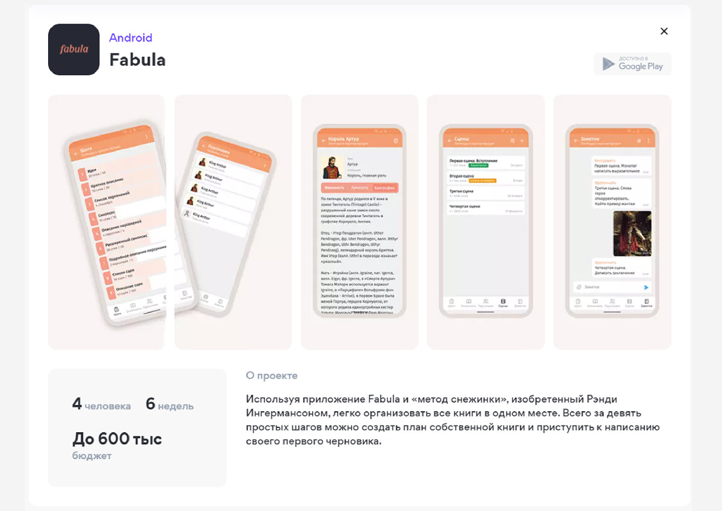This screenshot has height=511, width=722.
Task: Open the Google Play store badge
Action: pyautogui.click(x=632, y=64)
